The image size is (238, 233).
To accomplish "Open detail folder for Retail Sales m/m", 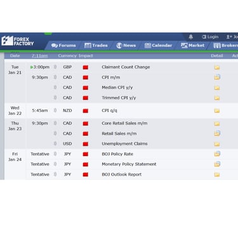I will [217, 133].
